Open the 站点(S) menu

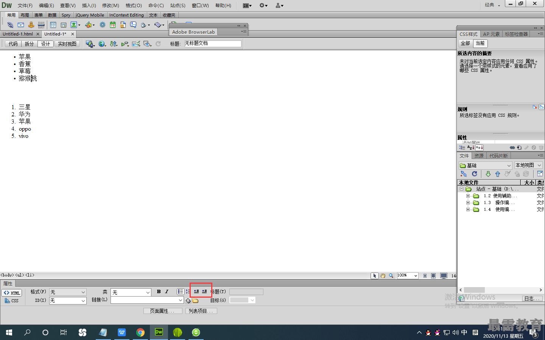point(178,5)
